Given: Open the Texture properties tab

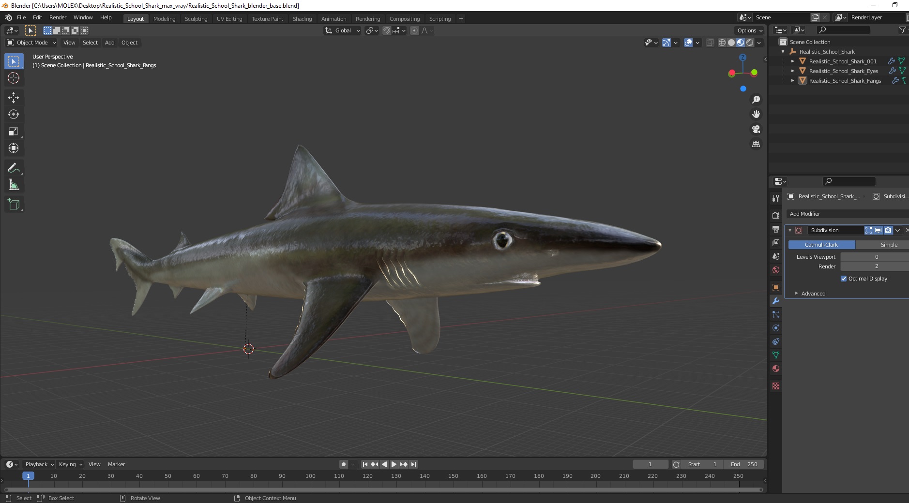Looking at the screenshot, I should [776, 386].
